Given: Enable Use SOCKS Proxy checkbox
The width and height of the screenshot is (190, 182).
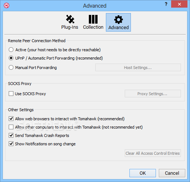Looking at the screenshot, I should [11, 94].
